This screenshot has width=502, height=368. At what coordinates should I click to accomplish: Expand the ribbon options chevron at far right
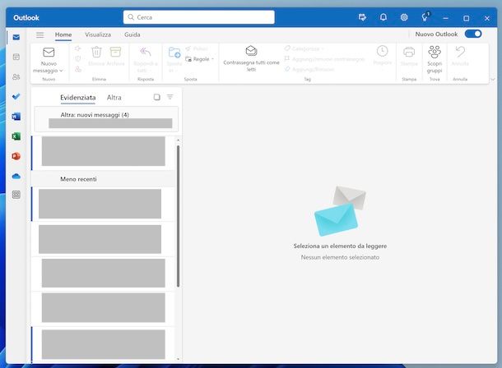pos(493,79)
